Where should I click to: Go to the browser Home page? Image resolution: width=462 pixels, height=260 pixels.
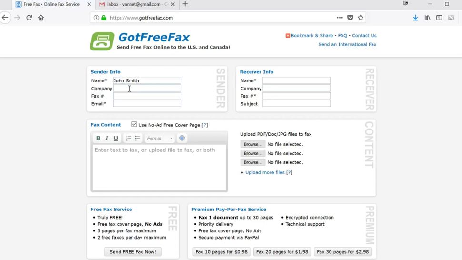click(x=41, y=18)
